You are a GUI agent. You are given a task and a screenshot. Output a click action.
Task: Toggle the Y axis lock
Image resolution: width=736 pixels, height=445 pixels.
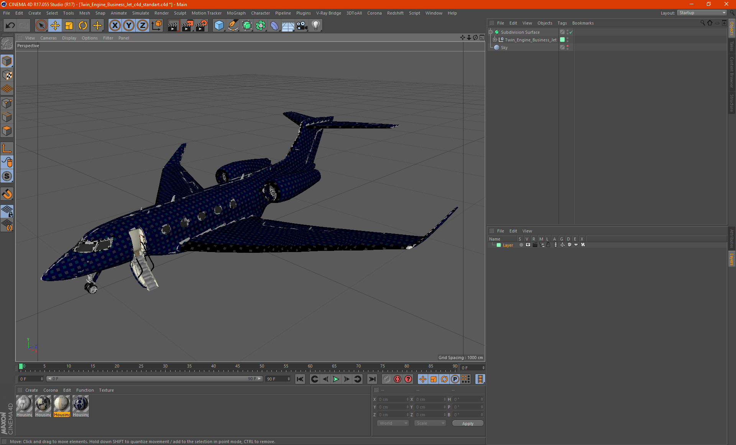(x=129, y=26)
